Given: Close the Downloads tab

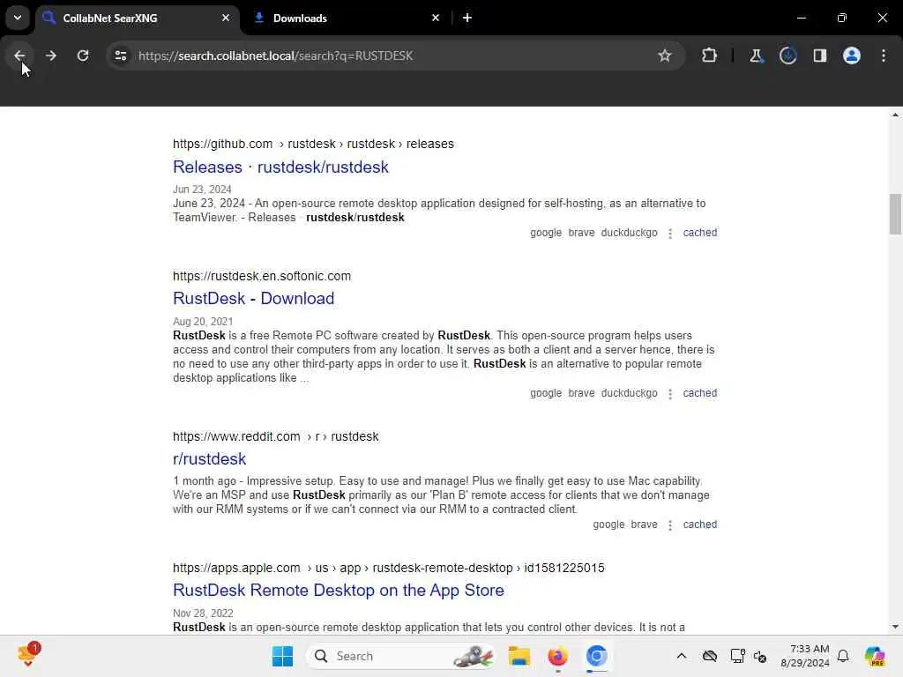Looking at the screenshot, I should click(x=436, y=18).
